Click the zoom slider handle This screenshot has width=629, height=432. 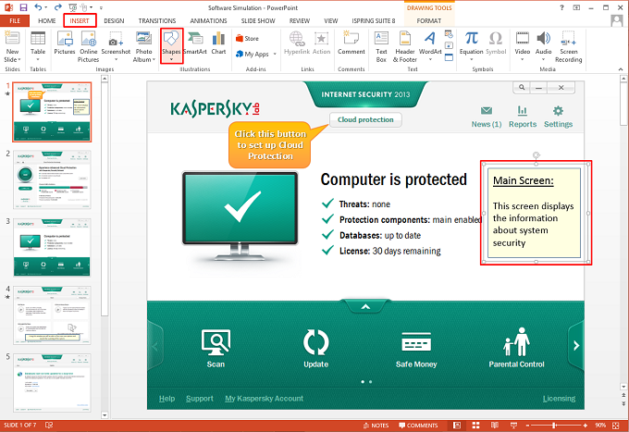(x=554, y=426)
